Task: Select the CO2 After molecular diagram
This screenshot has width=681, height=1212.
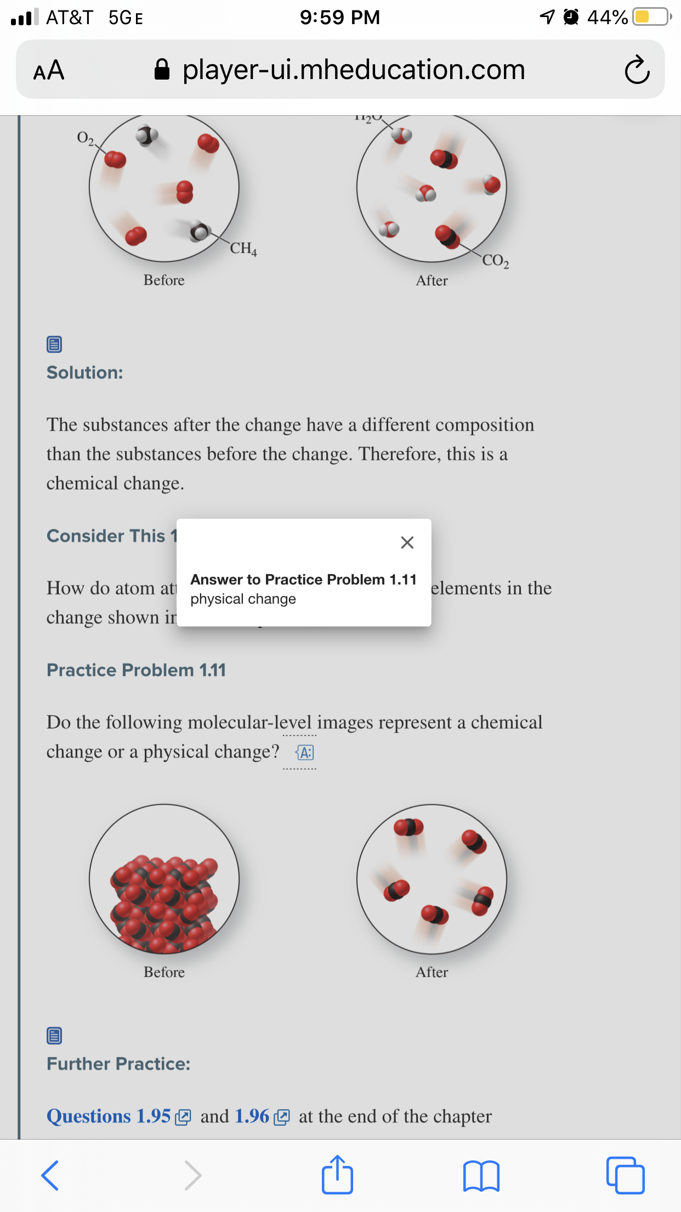Action: (432, 188)
